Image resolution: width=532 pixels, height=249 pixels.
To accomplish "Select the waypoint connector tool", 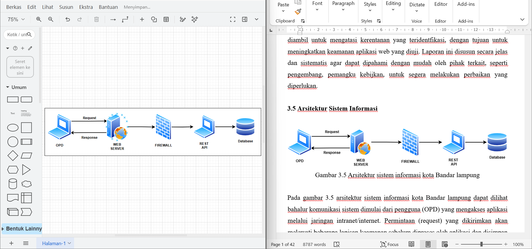I will pos(125,19).
